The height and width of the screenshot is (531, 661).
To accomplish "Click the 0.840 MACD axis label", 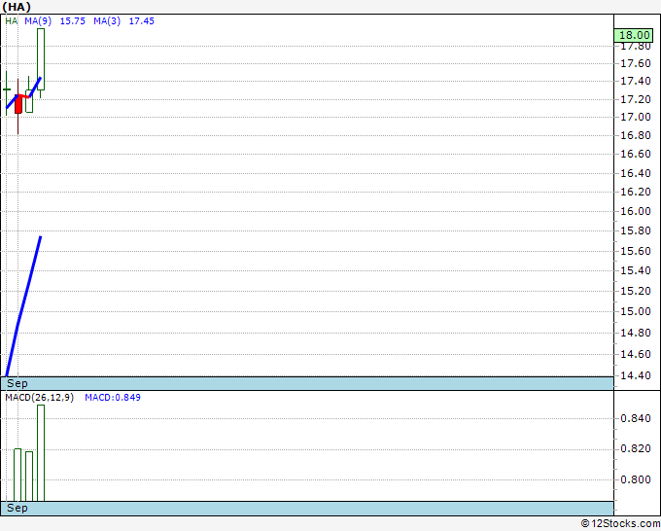I will (x=636, y=418).
